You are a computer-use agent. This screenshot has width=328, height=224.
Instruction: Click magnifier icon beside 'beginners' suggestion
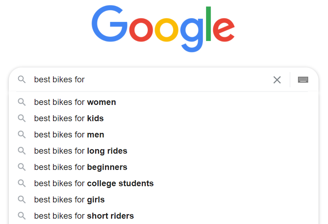pyautogui.click(x=22, y=167)
